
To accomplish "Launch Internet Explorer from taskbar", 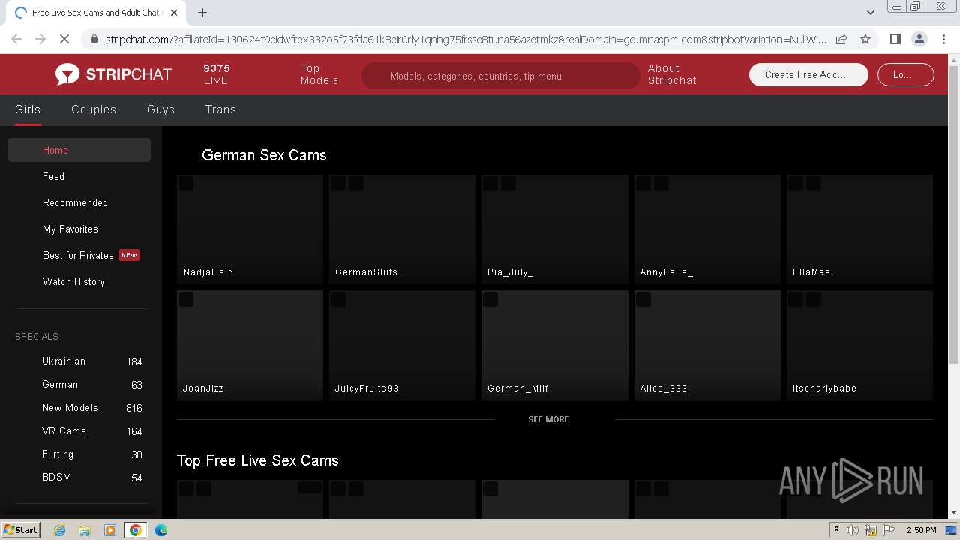I will pyautogui.click(x=60, y=530).
